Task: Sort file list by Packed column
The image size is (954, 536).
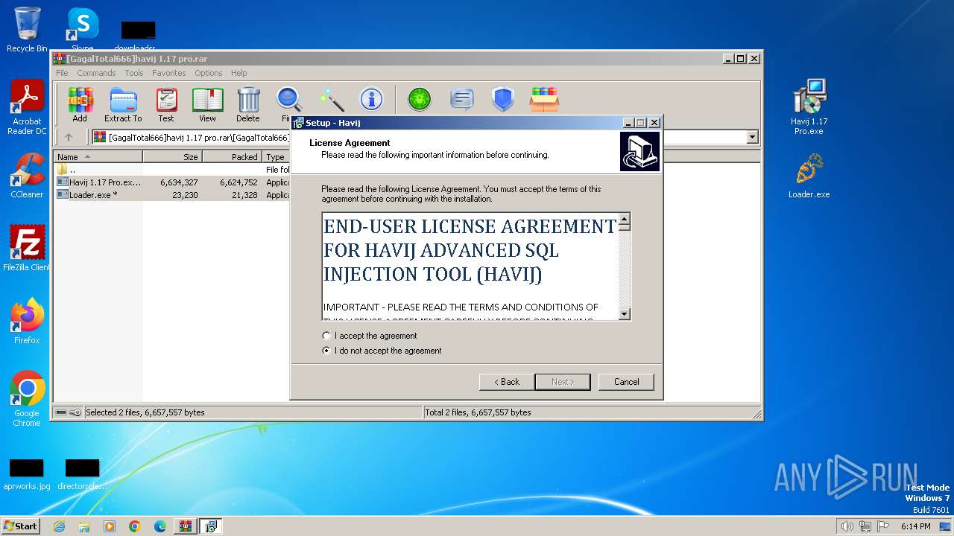Action: (232, 157)
